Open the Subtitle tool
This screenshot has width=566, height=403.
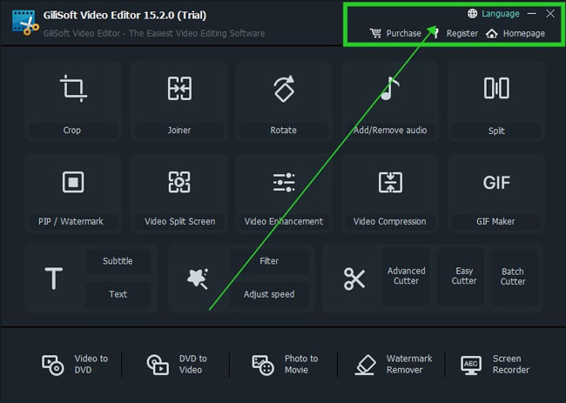tap(118, 261)
